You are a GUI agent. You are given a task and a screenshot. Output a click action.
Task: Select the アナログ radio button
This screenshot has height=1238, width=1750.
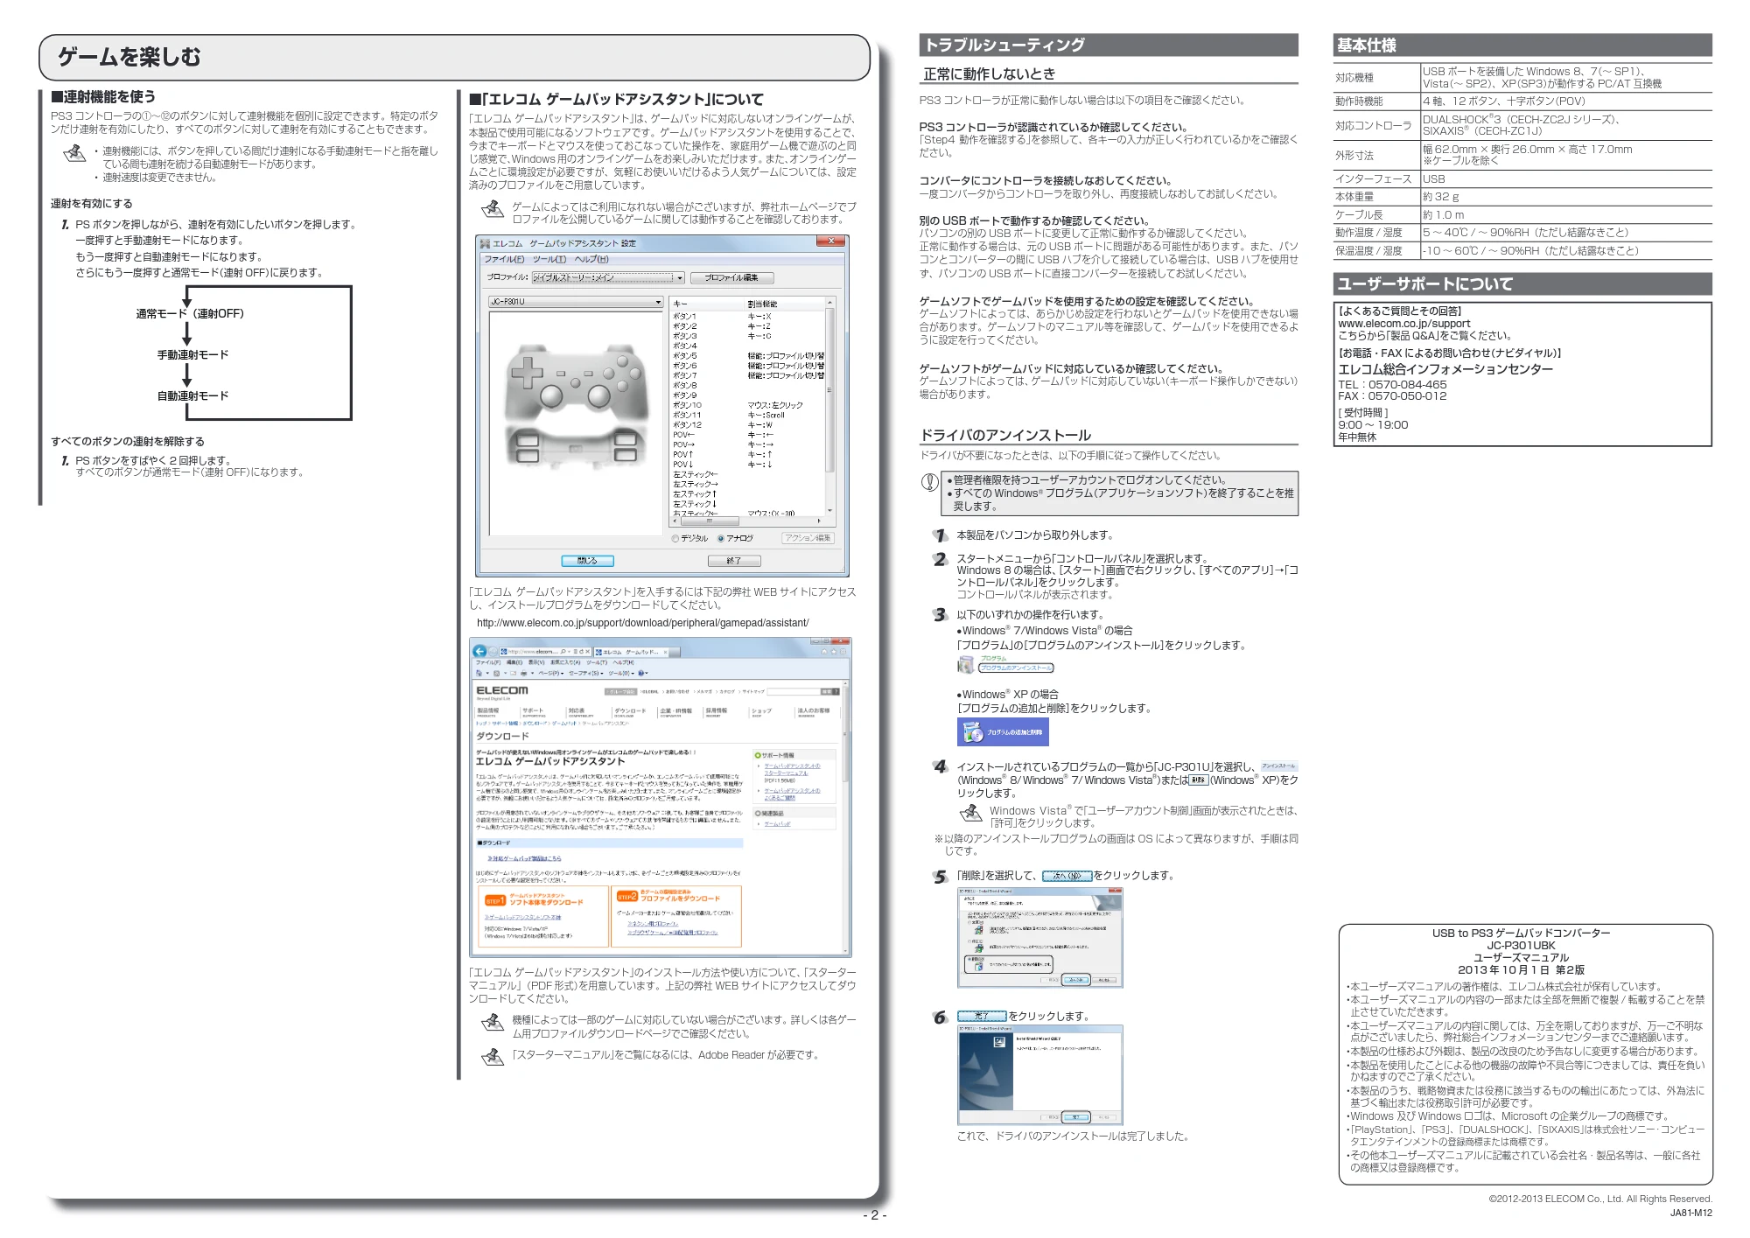click(721, 538)
